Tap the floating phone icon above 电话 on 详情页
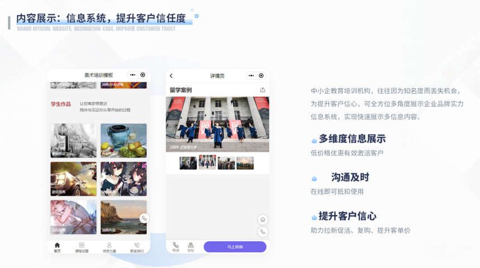The width and height of the screenshot is (480, 268). tap(262, 232)
